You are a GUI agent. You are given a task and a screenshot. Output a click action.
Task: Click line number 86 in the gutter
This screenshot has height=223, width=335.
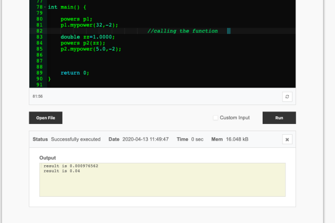39,55
